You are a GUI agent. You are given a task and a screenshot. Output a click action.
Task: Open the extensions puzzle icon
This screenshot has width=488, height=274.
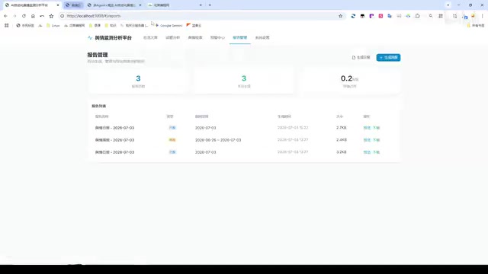point(417,16)
